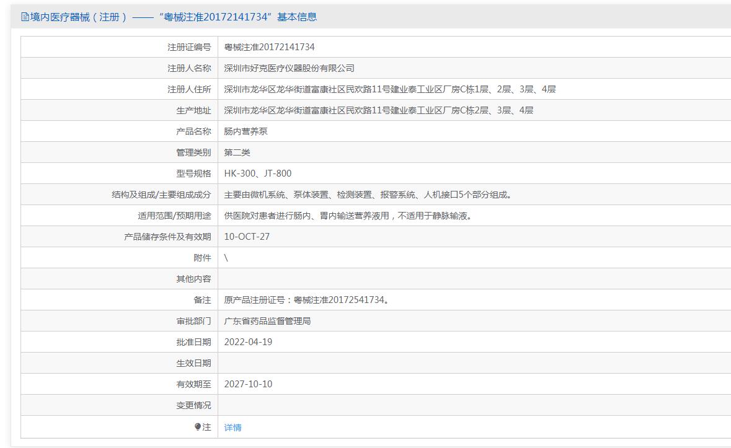Select registrant name 深圳市好克医疗仪器股份有限公司
The height and width of the screenshot is (448, 731).
click(289, 68)
